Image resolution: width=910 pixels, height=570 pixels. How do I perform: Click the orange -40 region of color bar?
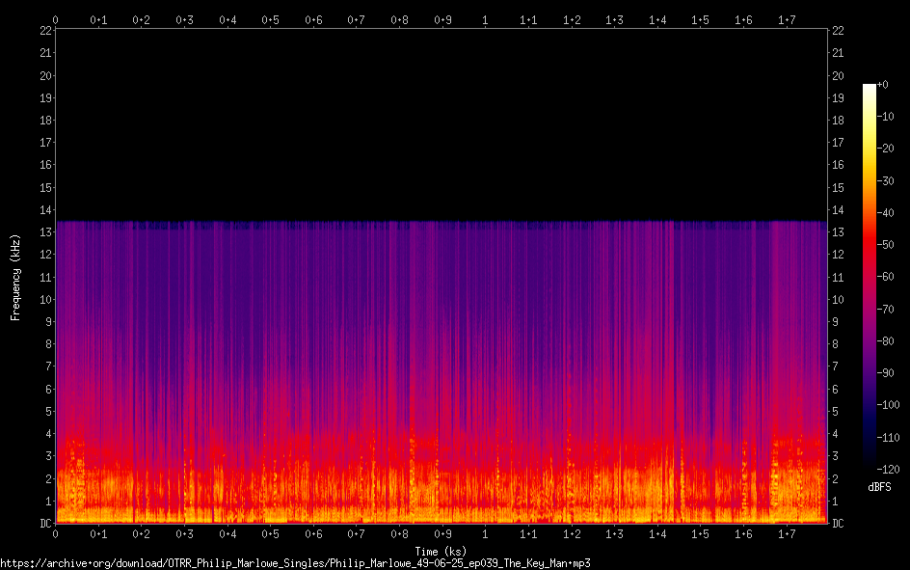coord(870,213)
